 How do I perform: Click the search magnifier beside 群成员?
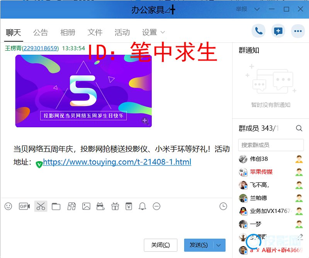[299, 128]
